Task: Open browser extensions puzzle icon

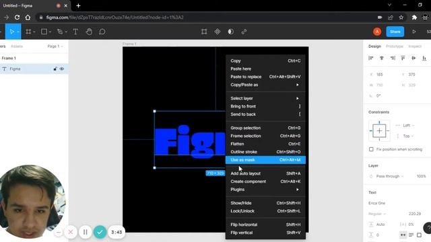Action: pyautogui.click(x=414, y=17)
